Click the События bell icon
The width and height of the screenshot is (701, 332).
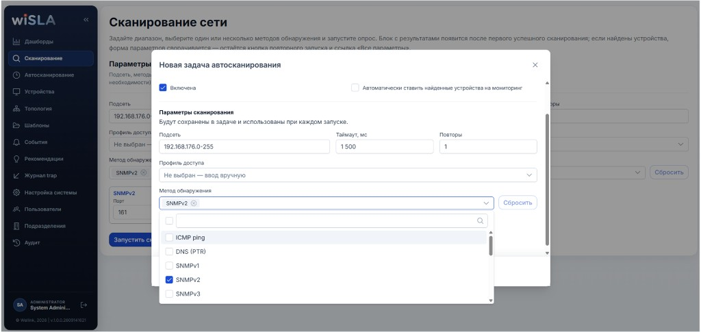16,142
